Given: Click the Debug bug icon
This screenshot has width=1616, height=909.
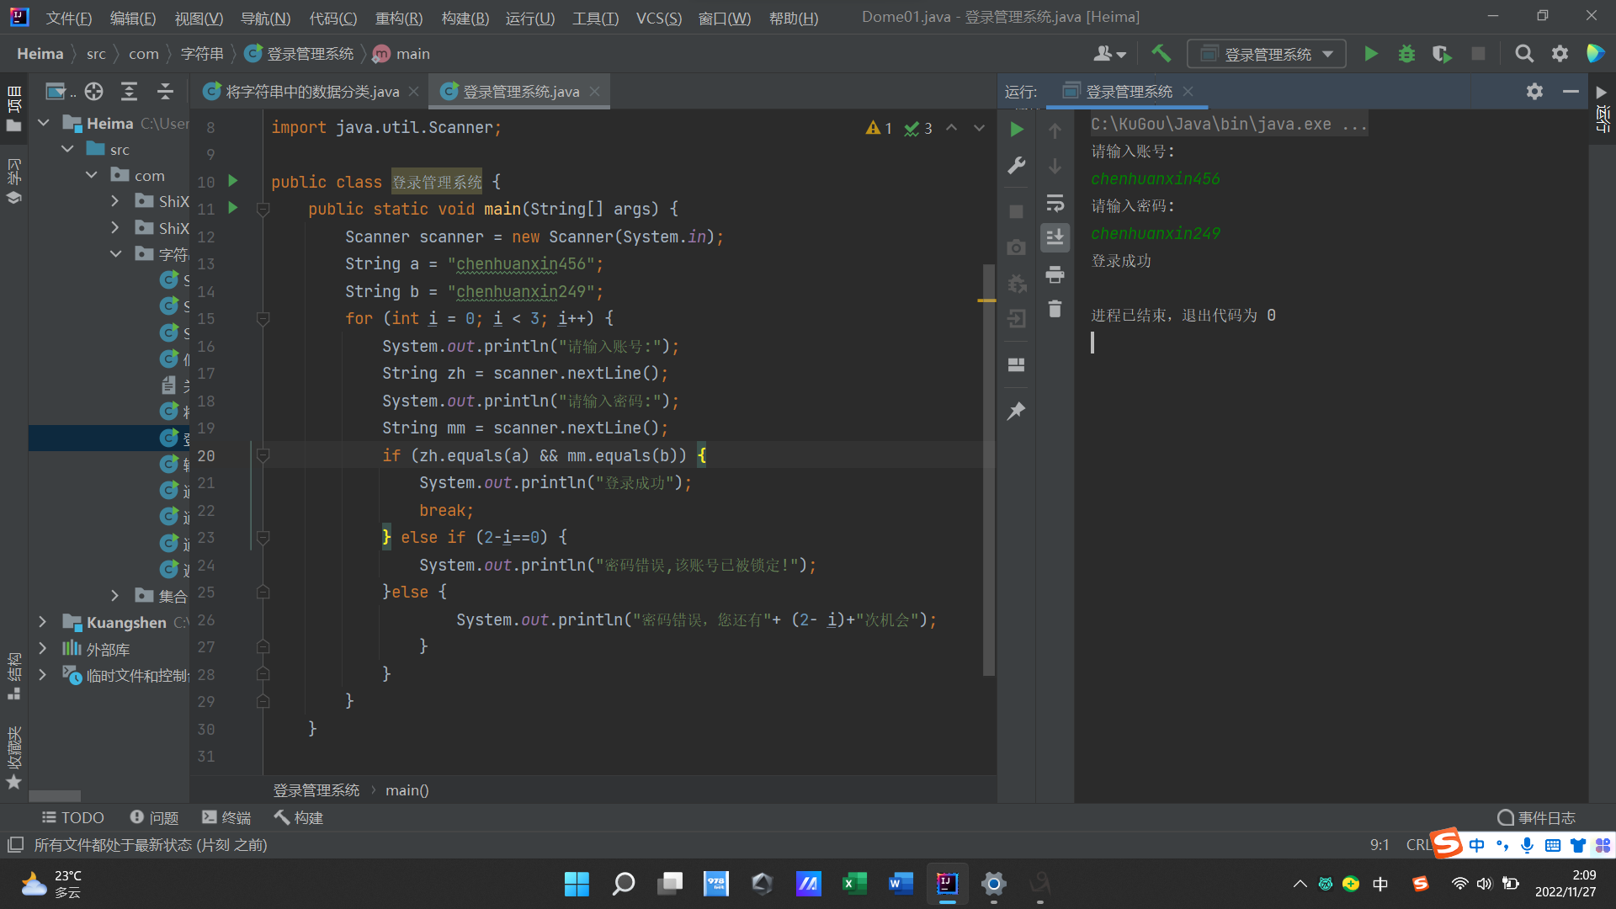Looking at the screenshot, I should coord(1406,54).
